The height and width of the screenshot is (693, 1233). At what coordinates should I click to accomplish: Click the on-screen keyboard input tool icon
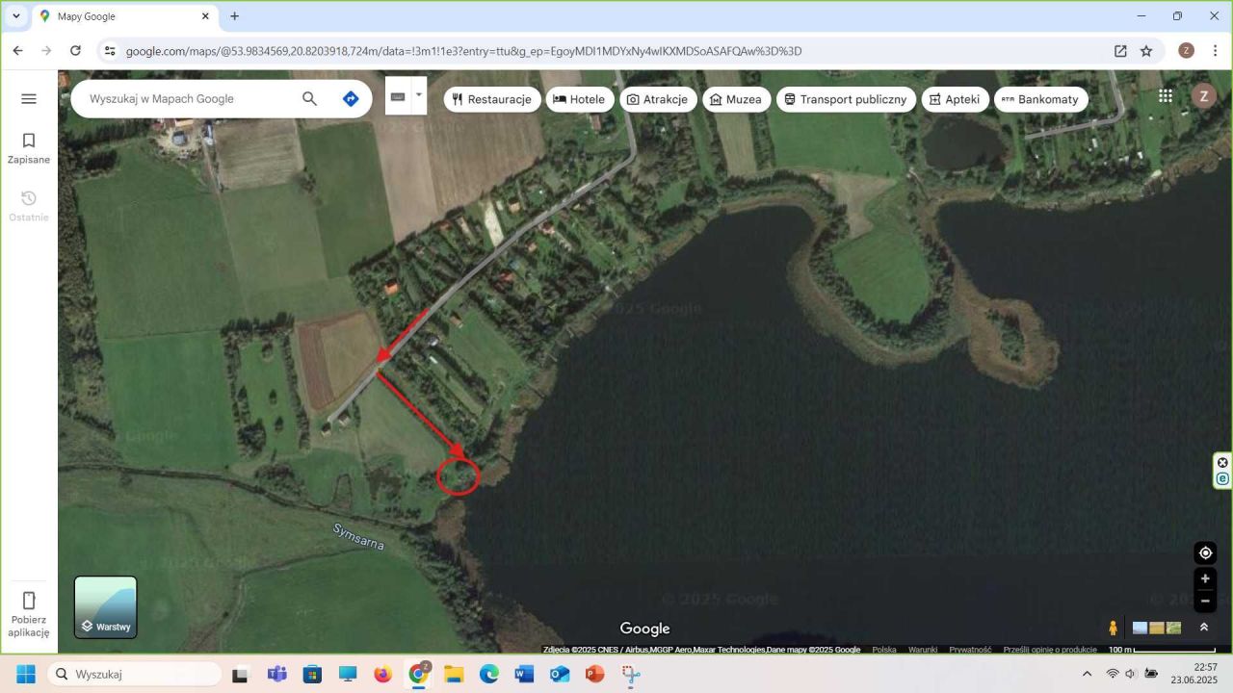pos(398,96)
